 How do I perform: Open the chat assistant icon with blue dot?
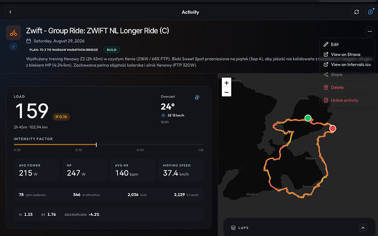(370, 12)
